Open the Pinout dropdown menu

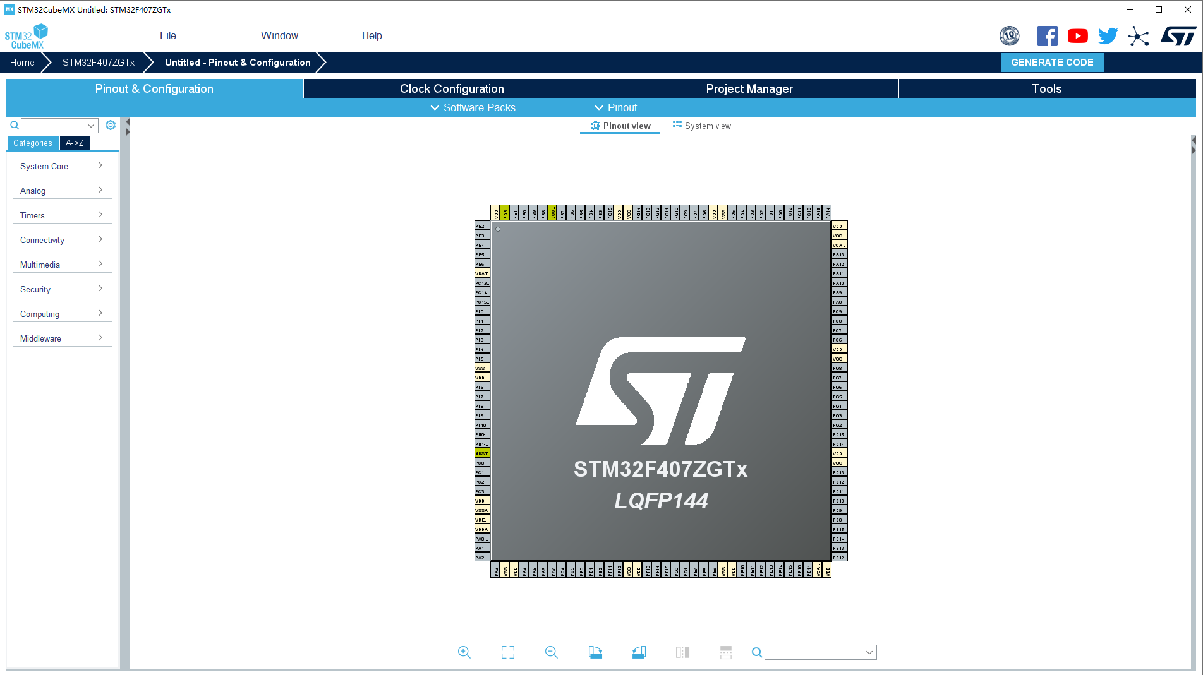point(616,107)
